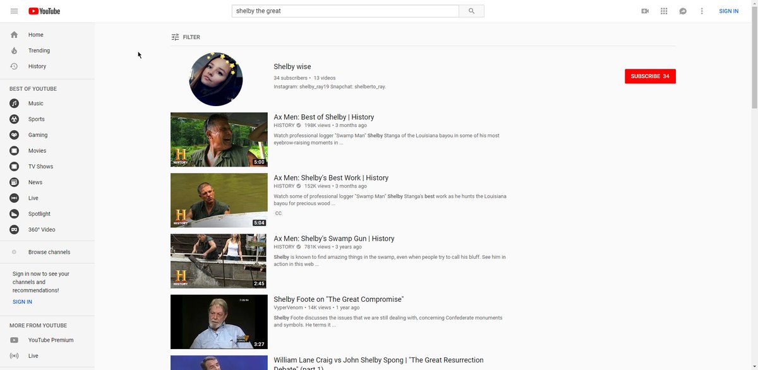This screenshot has height=370, width=758.
Task: Open the messages share icon
Action: click(683, 11)
